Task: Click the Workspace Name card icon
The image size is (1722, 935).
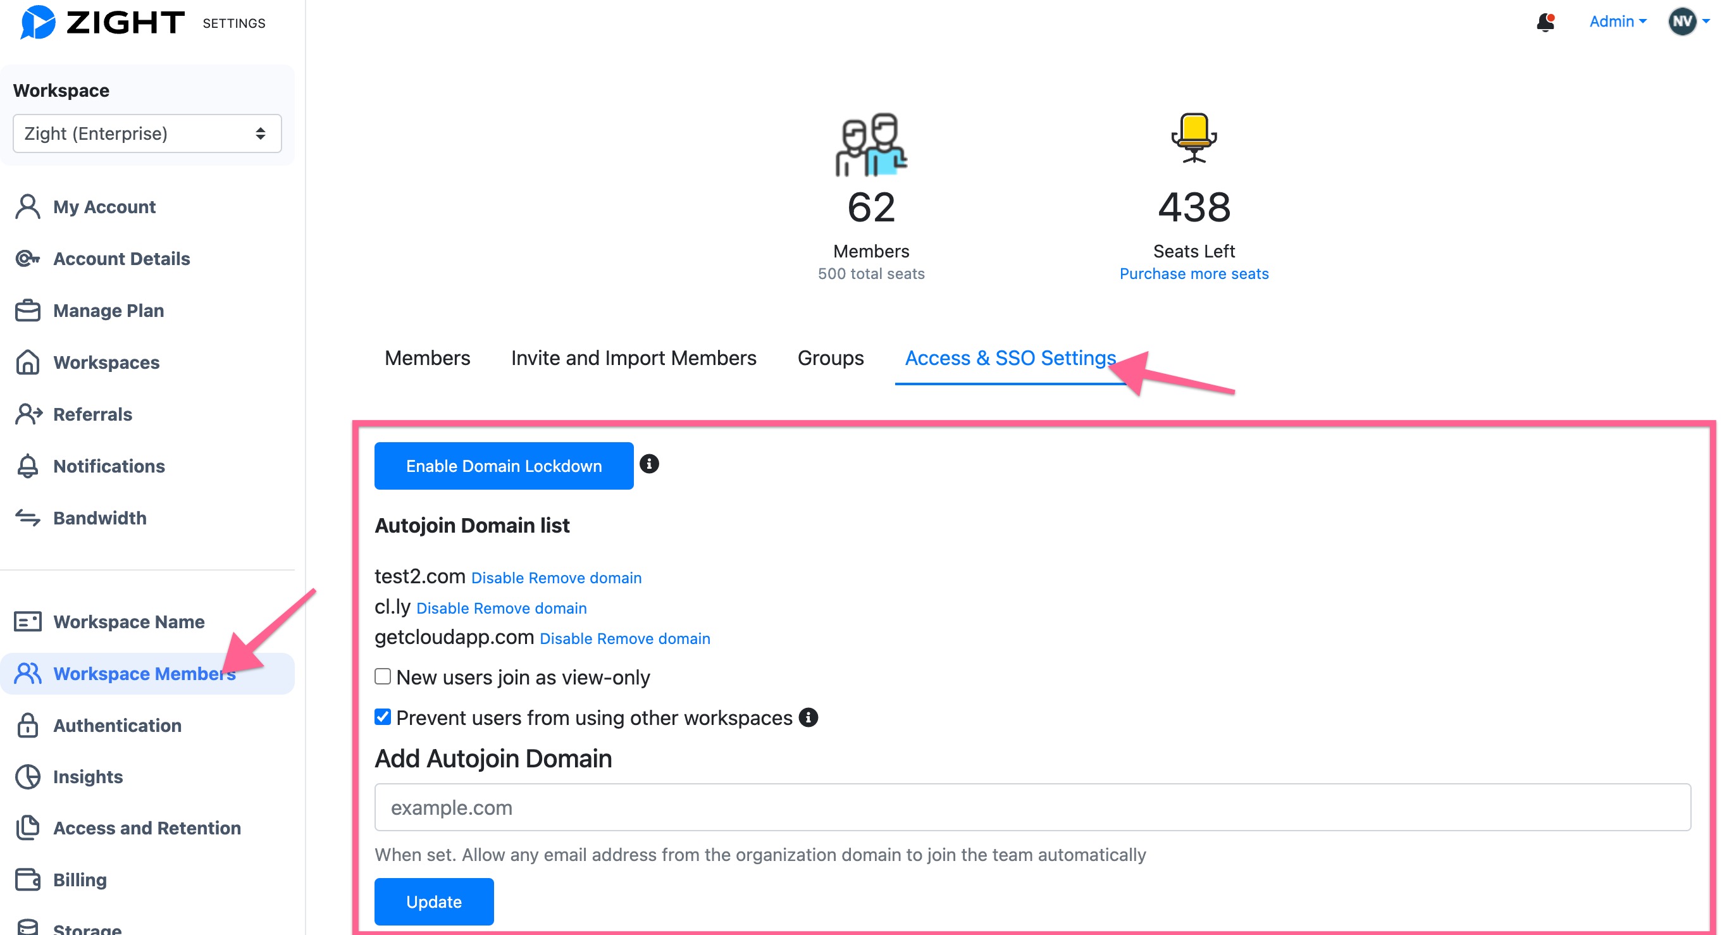Action: 27,622
